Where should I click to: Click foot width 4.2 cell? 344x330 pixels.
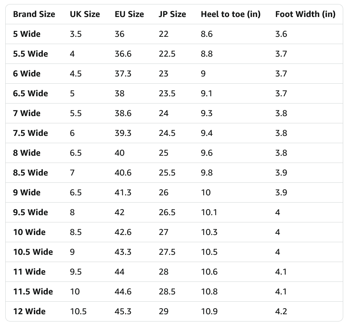281,311
